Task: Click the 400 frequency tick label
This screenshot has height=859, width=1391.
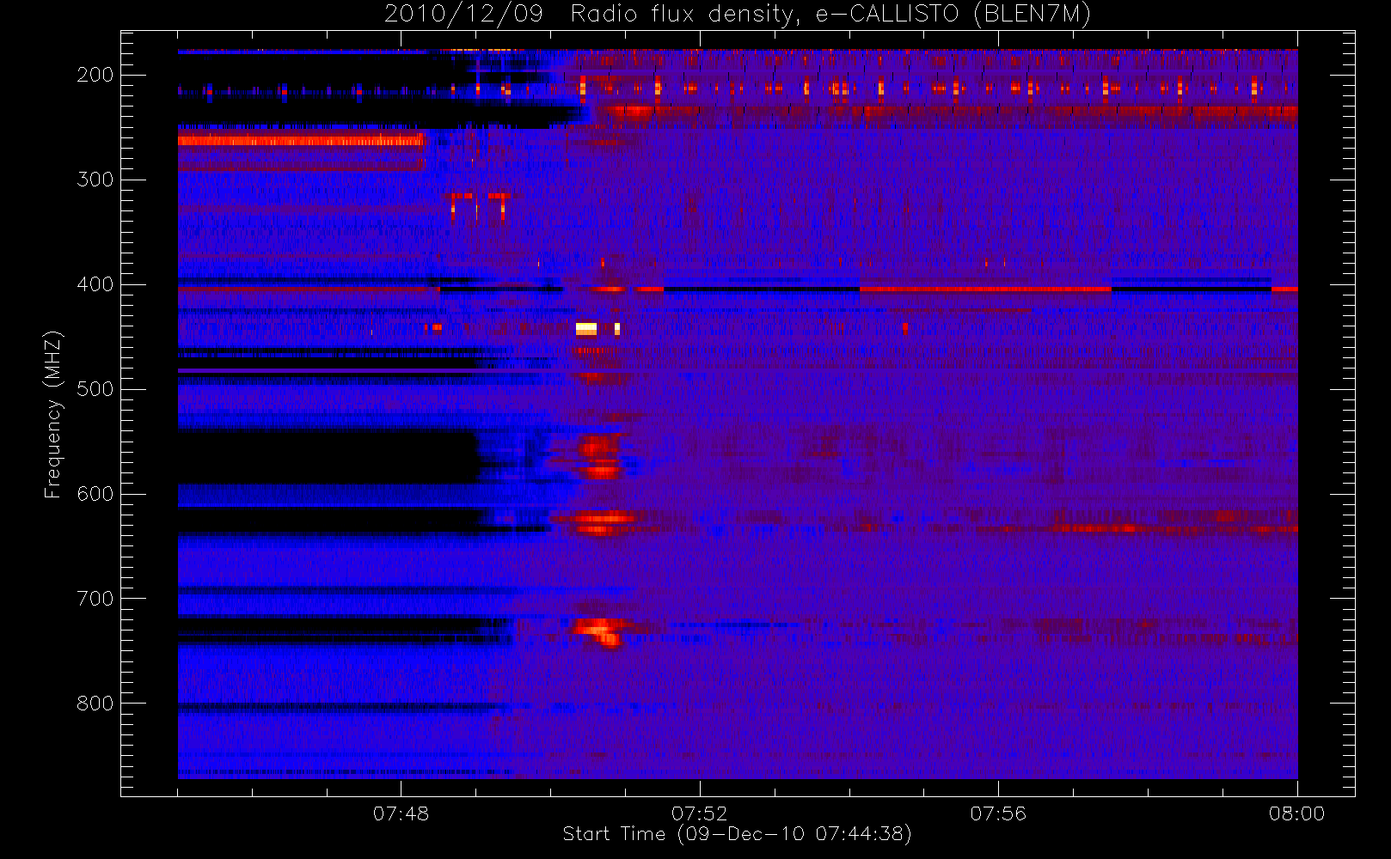Action: click(x=95, y=284)
